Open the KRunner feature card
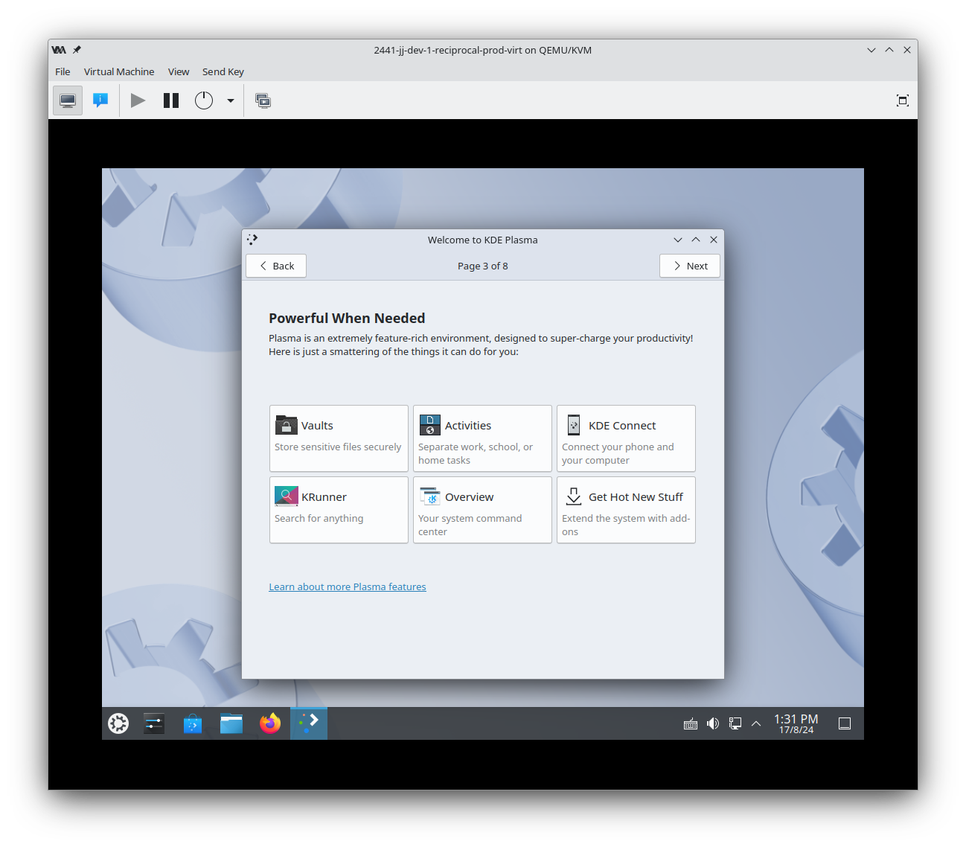 [x=339, y=510]
